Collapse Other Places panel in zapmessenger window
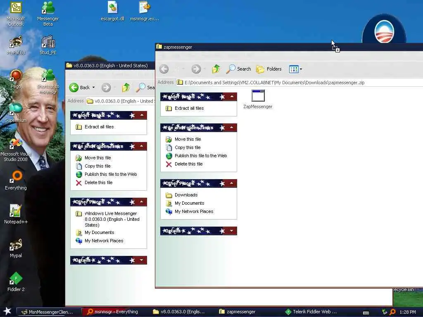The image size is (423, 317). point(232,183)
